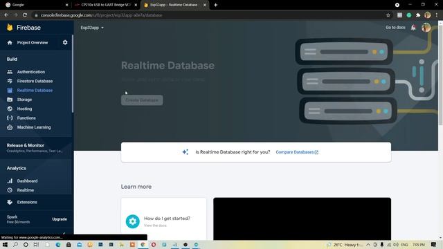Close the CP210x USB to UART tab

(136, 5)
